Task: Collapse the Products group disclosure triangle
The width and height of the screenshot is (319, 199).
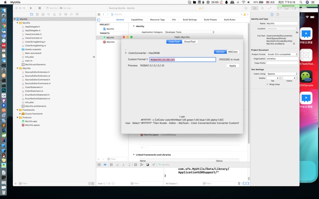Action: tap(18, 117)
